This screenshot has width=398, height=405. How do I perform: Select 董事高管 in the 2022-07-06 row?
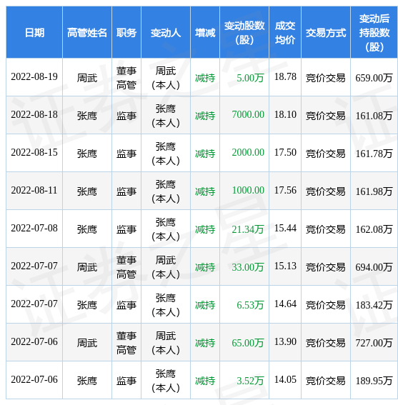(126, 343)
